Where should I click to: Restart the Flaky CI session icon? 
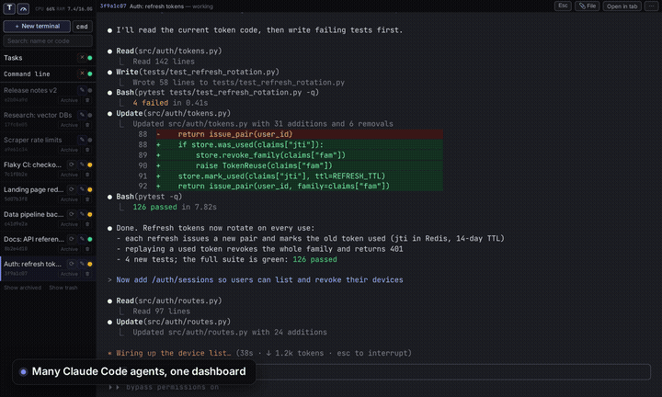click(72, 164)
